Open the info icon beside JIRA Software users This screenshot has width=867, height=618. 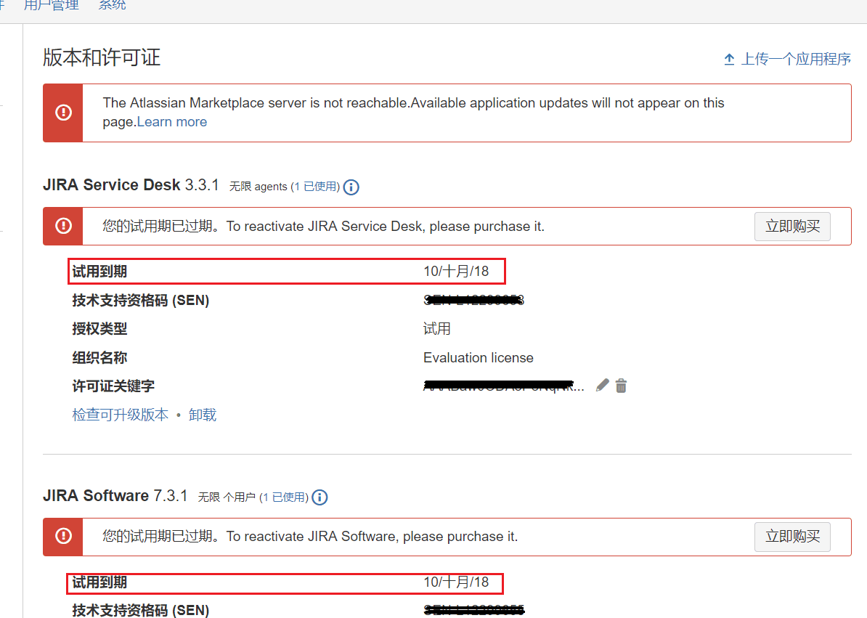coord(319,497)
